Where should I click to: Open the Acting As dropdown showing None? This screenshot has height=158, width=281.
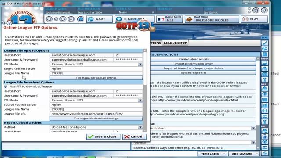coord(153,12)
